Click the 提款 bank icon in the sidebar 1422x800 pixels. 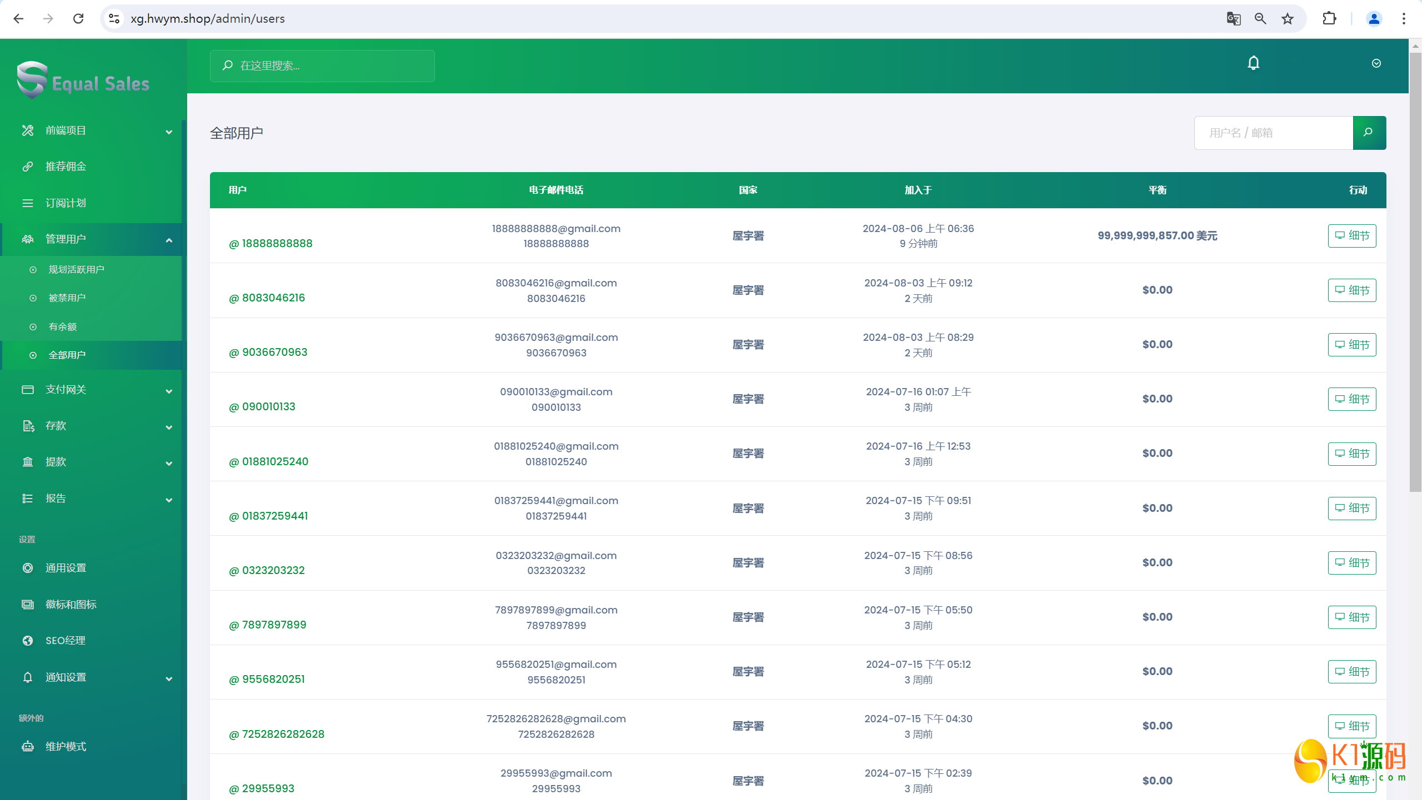(28, 462)
